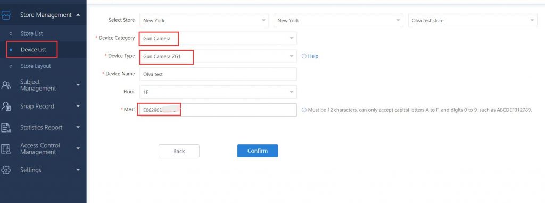545x203 pixels.
Task: Click the Settings gear icon
Action: coord(6,170)
